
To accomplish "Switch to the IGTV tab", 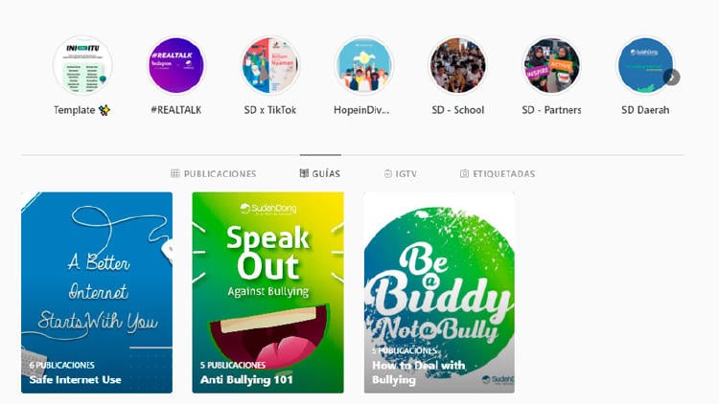I will coord(401,173).
